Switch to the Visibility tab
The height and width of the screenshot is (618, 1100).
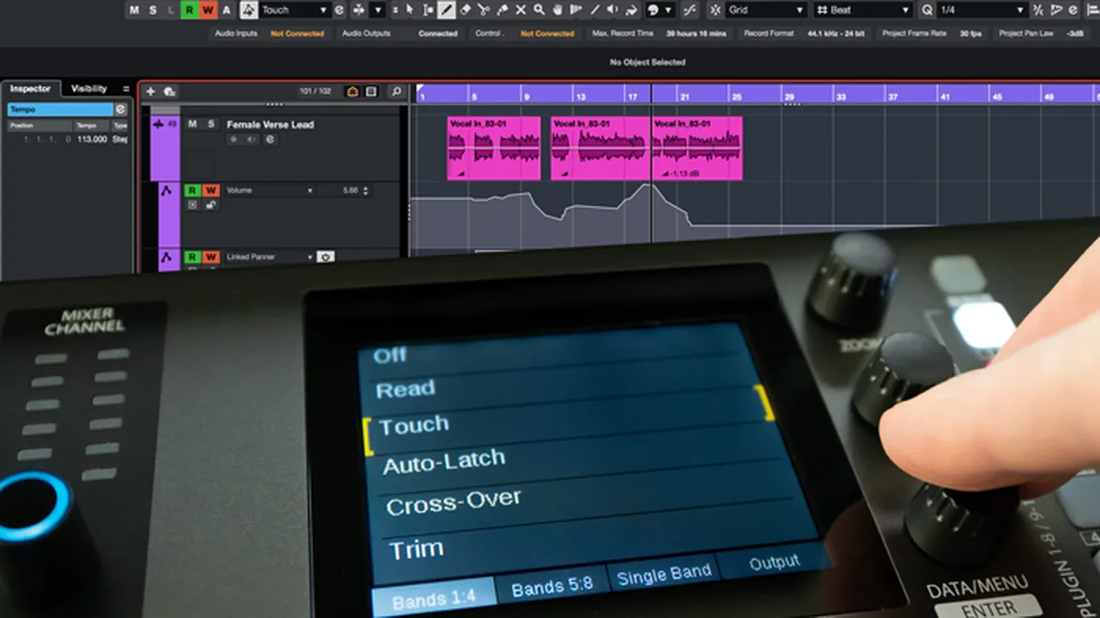89,89
